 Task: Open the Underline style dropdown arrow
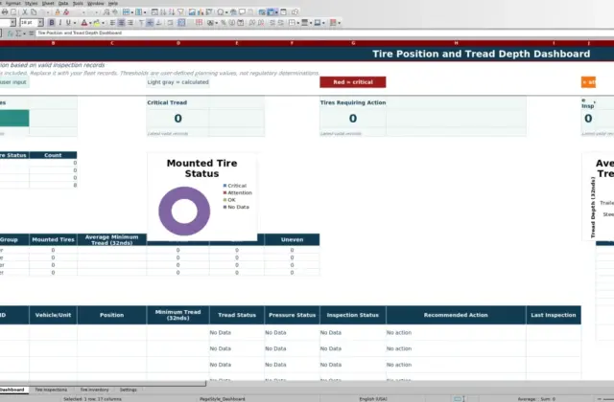[x=75, y=23]
